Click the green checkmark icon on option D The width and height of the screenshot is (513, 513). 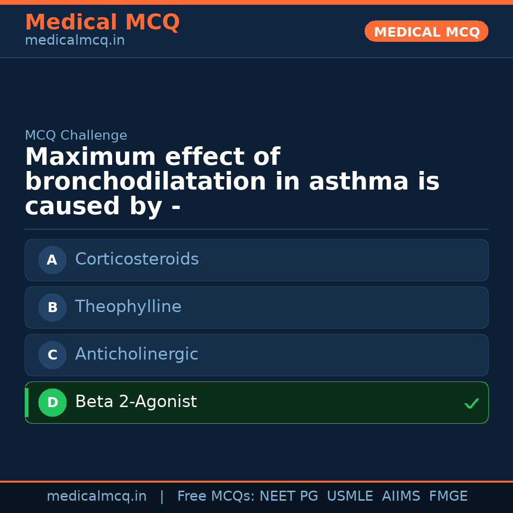click(x=472, y=403)
